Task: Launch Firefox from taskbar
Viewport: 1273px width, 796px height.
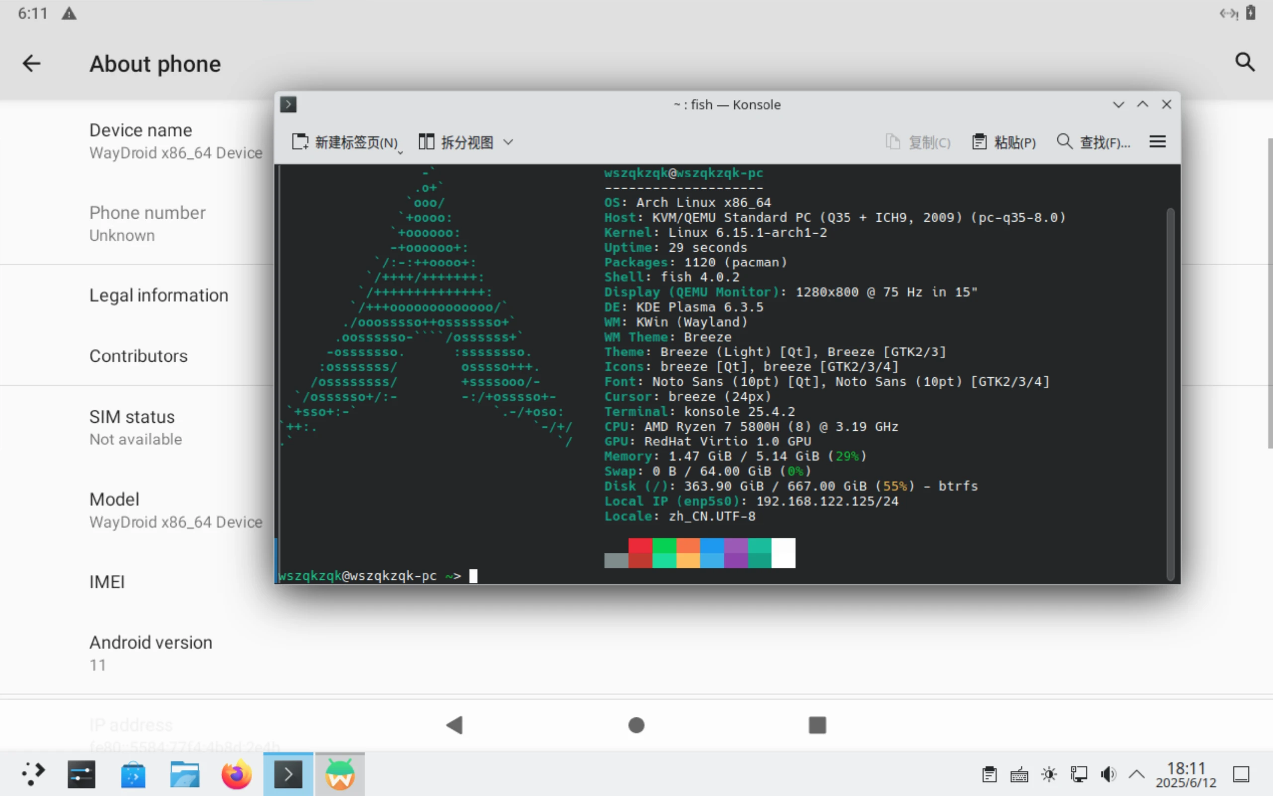Action: click(236, 775)
